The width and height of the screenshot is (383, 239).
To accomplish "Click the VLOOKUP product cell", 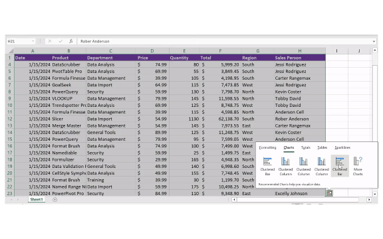I will pos(68,98).
